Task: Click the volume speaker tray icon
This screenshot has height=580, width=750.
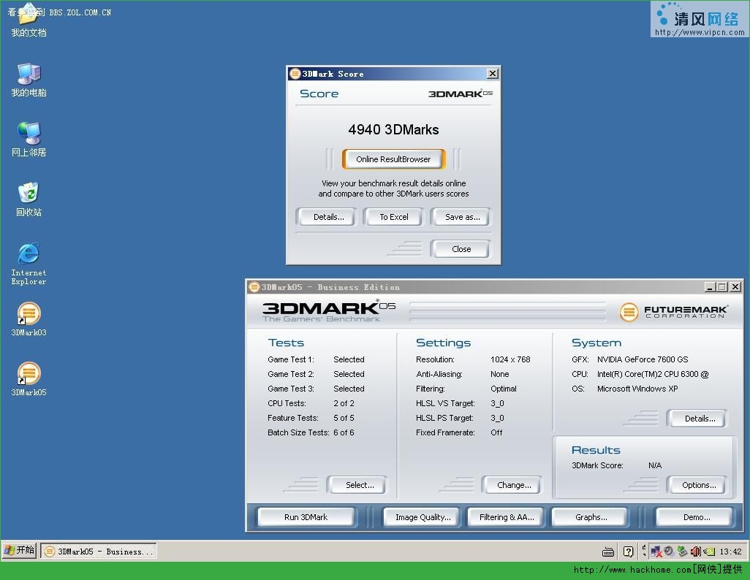Action: click(x=695, y=552)
